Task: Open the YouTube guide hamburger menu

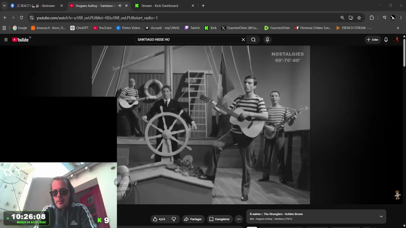Action: (6, 40)
